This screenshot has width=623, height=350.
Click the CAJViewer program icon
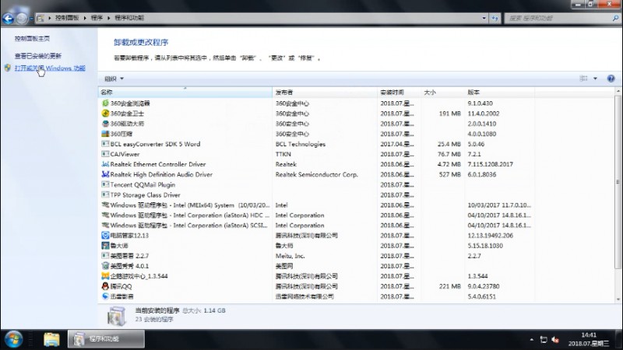point(105,154)
